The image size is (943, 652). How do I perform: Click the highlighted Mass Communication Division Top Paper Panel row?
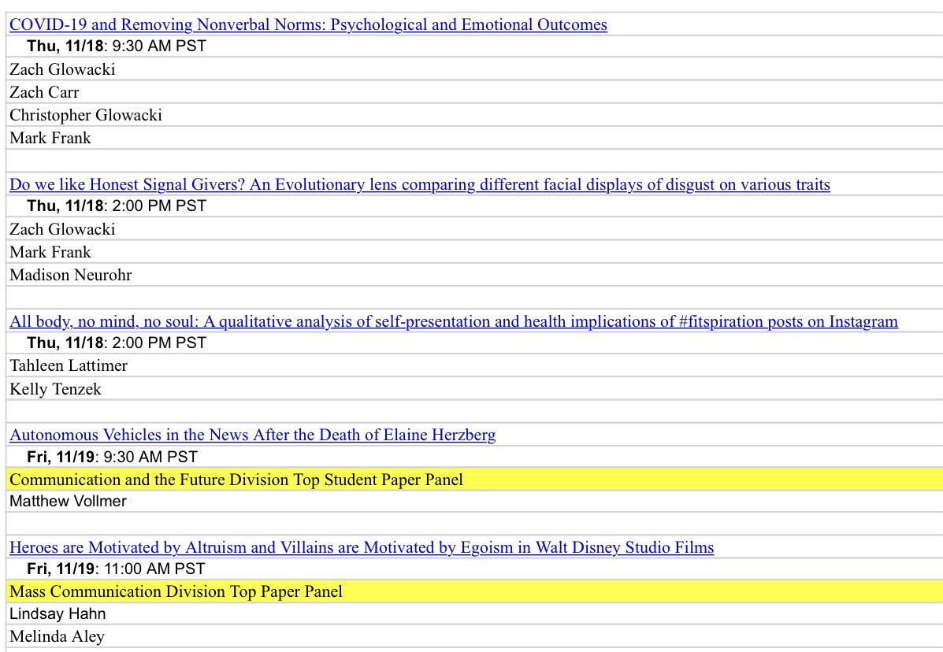click(475, 591)
